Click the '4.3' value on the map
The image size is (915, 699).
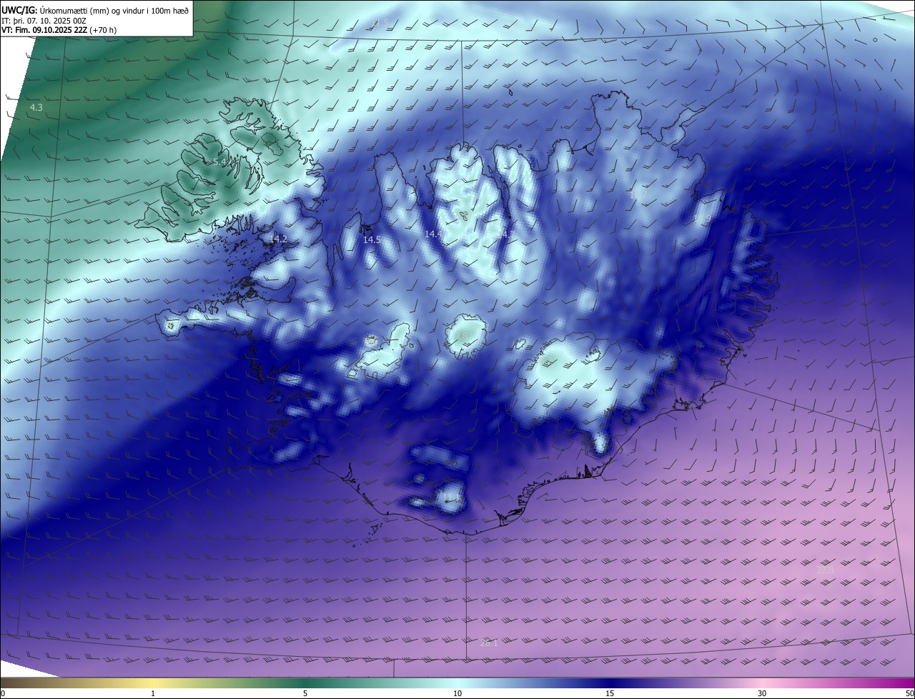[36, 107]
